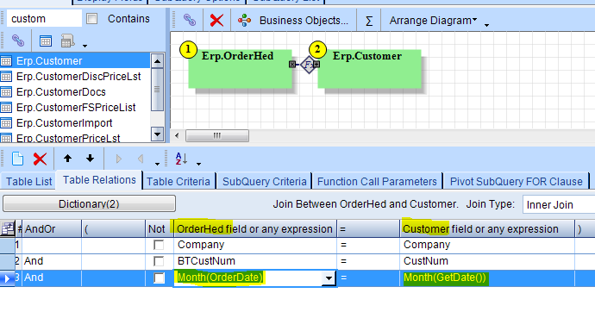This screenshot has width=595, height=312.
Task: Switch to the Table Relations tab
Action: click(99, 180)
